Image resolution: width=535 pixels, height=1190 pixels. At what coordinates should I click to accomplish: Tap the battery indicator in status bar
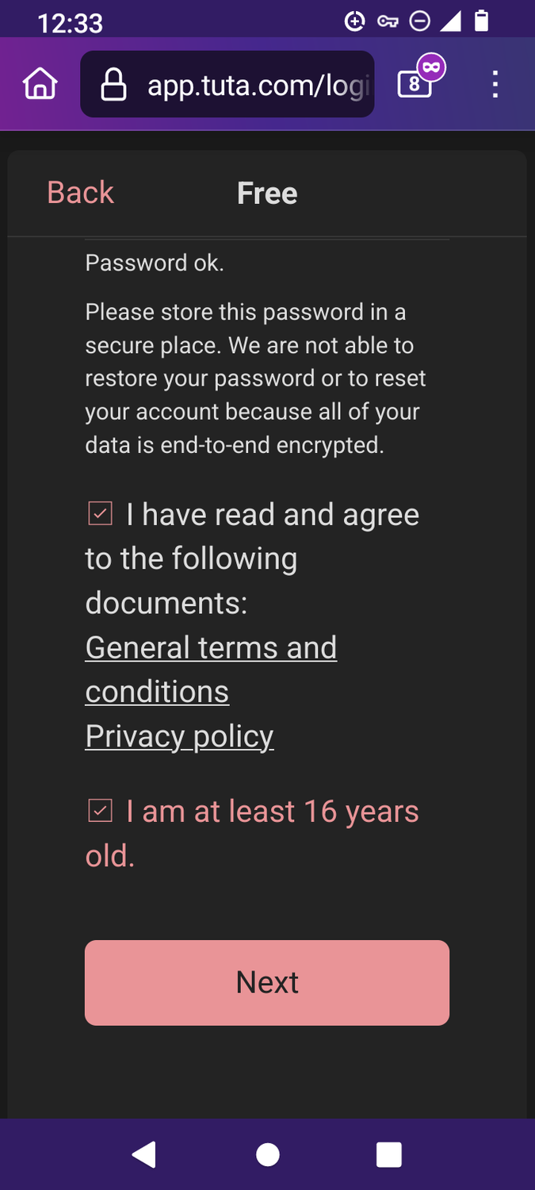pyautogui.click(x=482, y=21)
